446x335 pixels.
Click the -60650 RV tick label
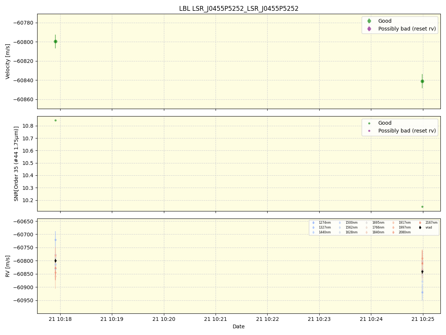[x=23, y=221]
